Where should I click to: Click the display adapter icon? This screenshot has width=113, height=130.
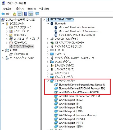click(52, 77)
